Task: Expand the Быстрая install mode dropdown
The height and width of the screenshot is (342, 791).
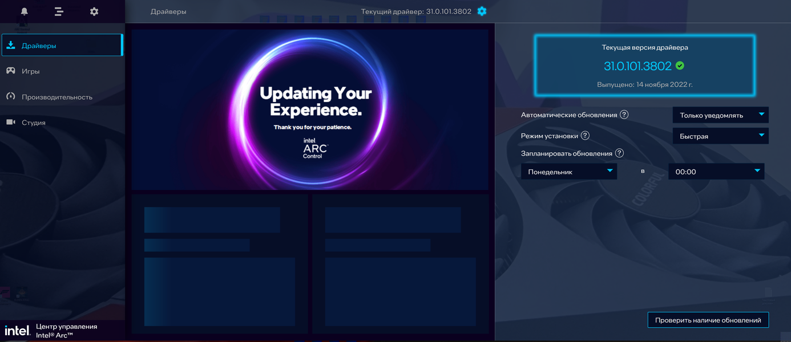Action: coord(721,136)
